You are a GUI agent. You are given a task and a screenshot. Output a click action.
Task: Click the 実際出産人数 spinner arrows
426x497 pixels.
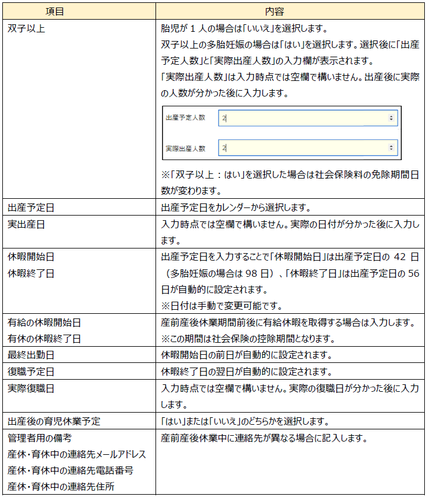(391, 148)
